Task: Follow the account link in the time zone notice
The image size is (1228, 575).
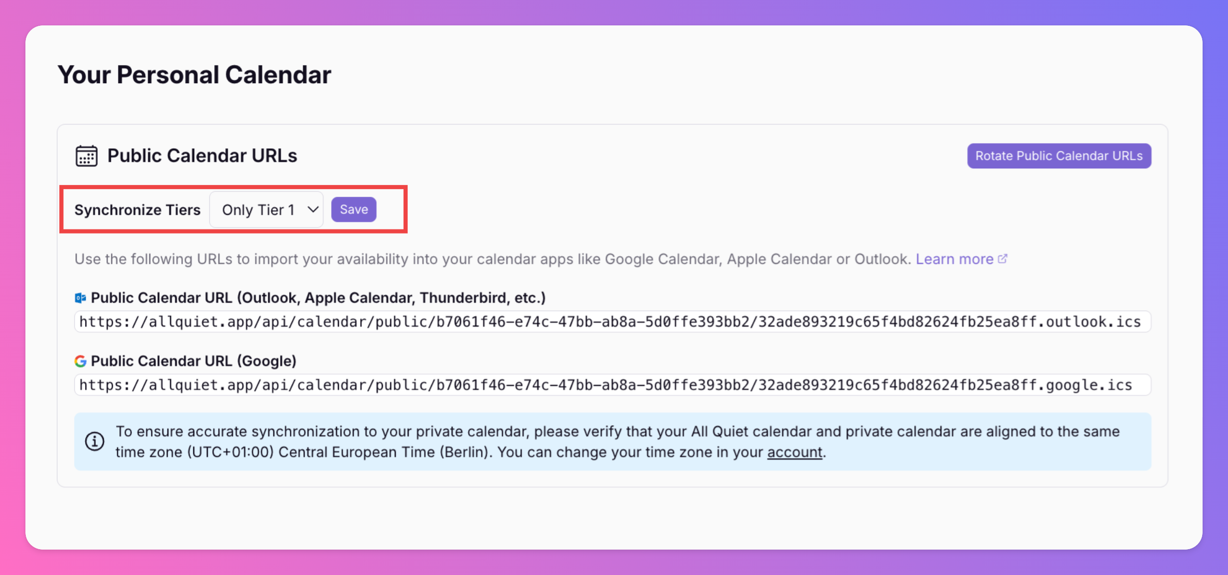Action: coord(794,452)
